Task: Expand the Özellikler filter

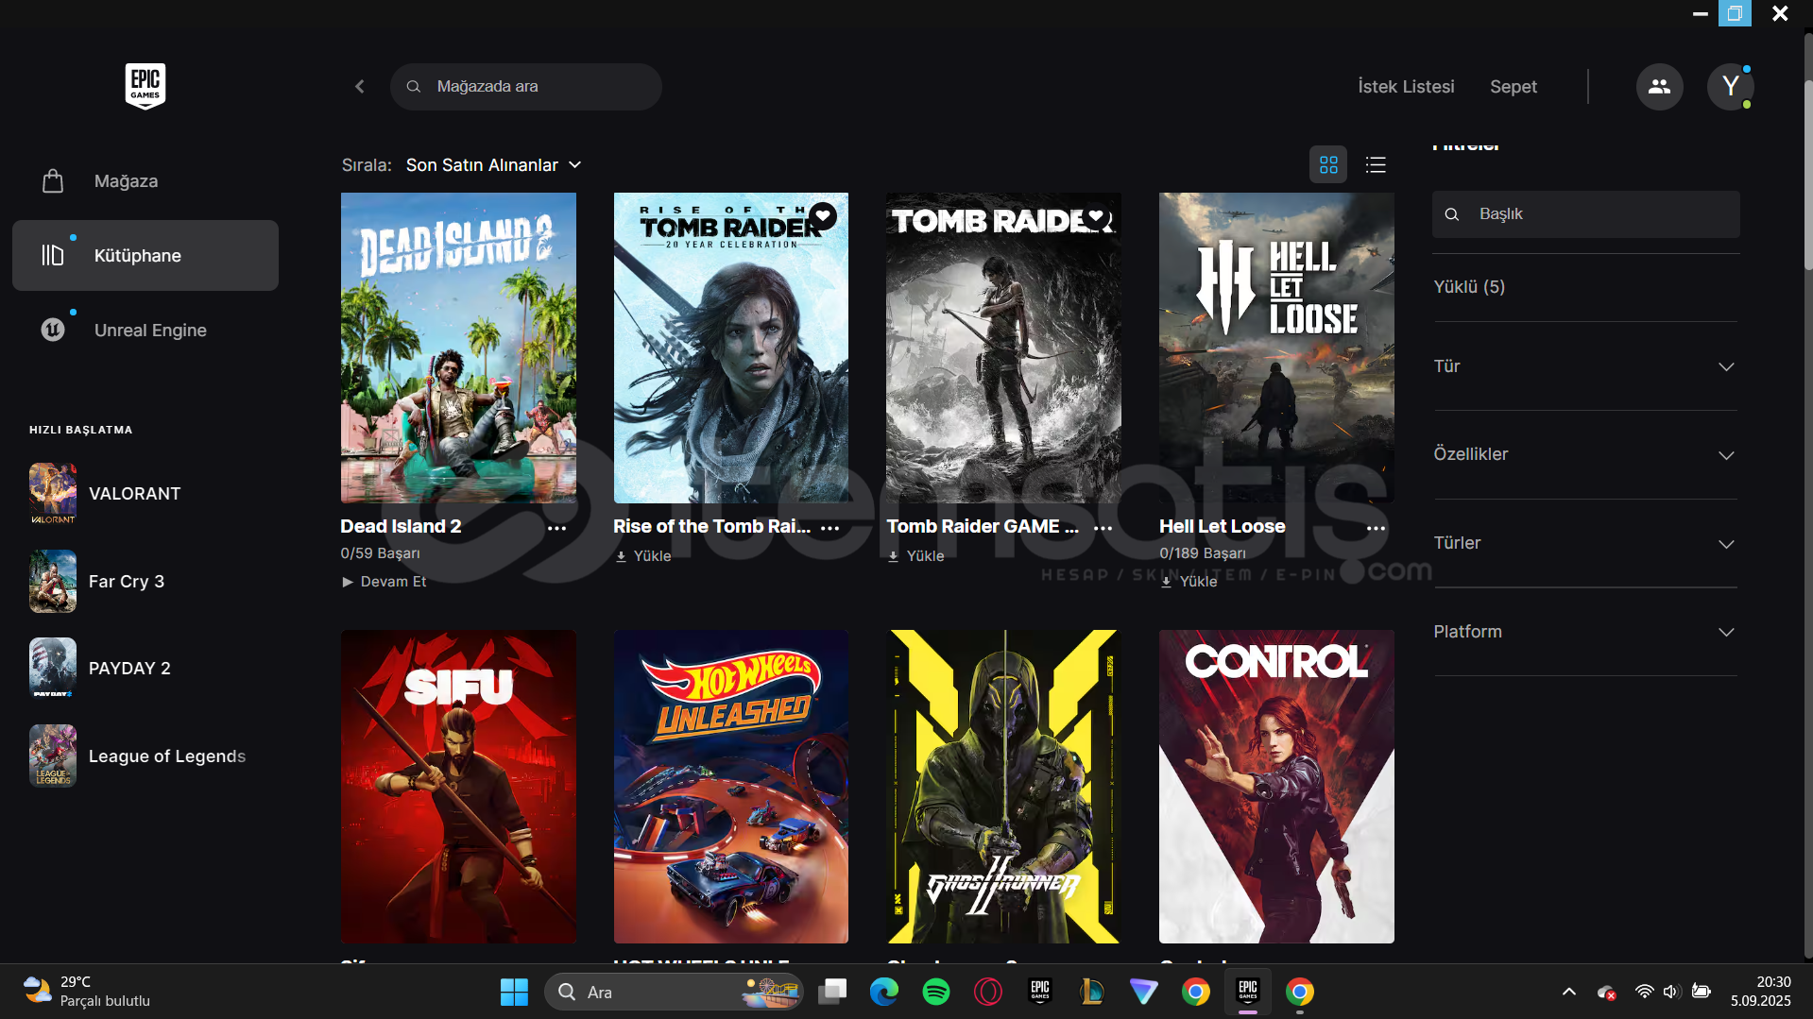Action: tap(1585, 454)
